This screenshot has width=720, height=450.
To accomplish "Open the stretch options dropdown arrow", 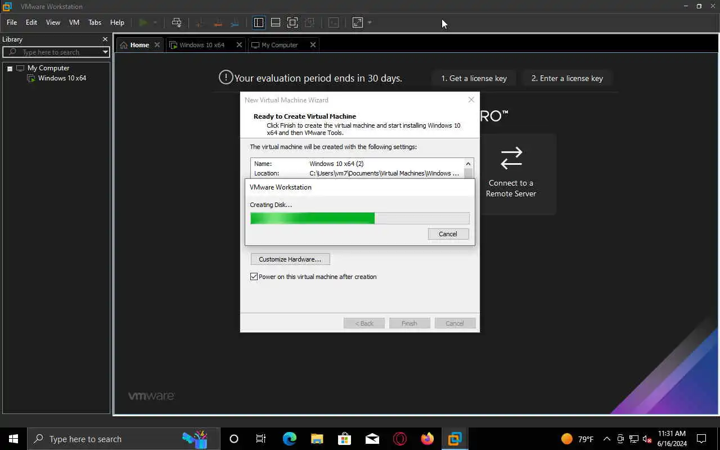I will point(370,22).
